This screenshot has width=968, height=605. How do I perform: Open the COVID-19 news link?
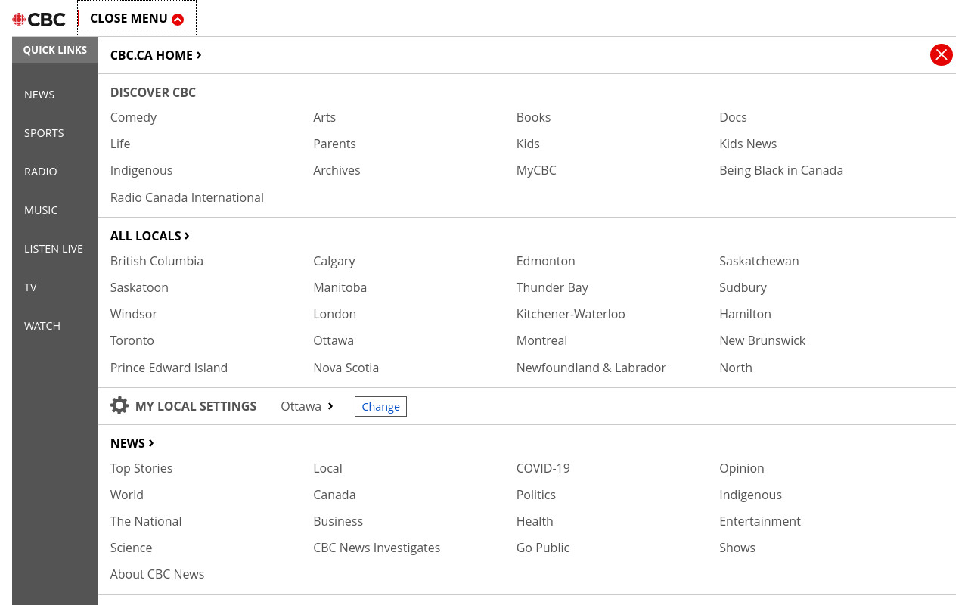pyautogui.click(x=543, y=468)
